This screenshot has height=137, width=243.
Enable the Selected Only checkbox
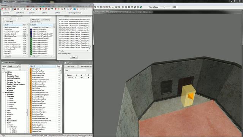[31, 22]
